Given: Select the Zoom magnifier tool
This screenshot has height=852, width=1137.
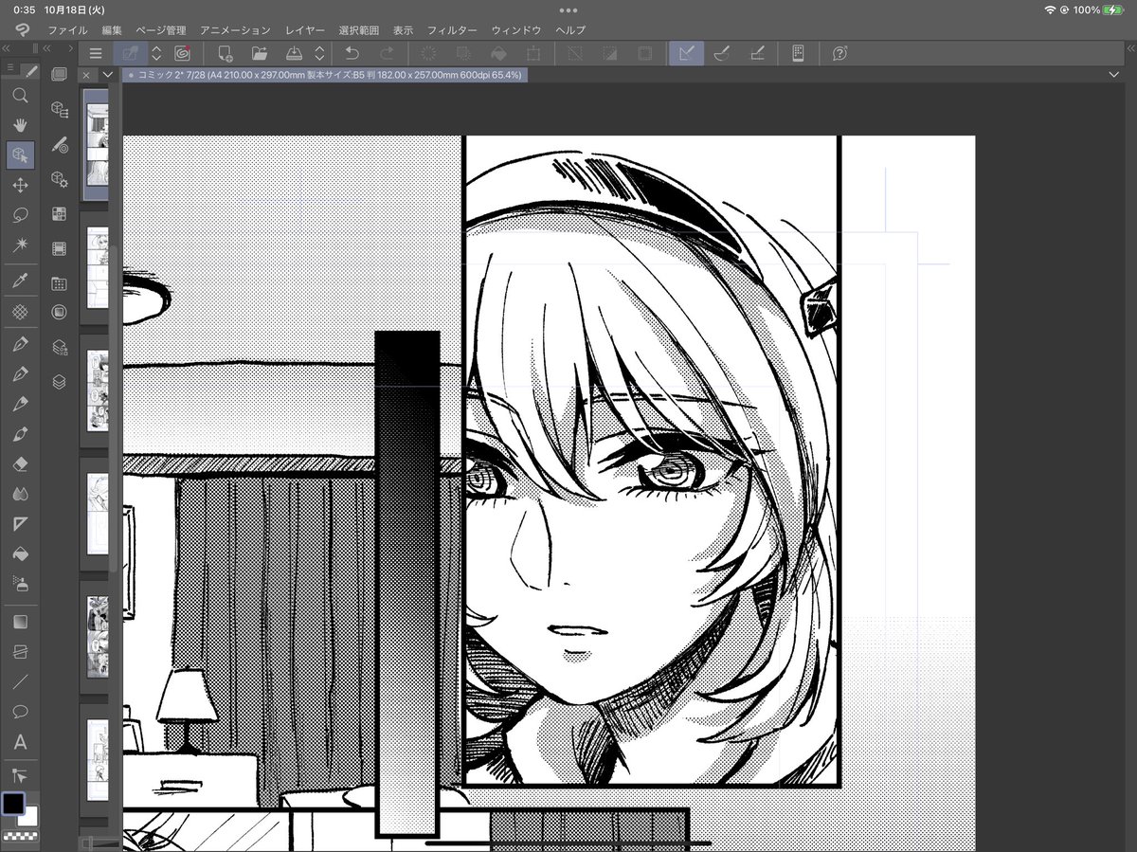Looking at the screenshot, I should pyautogui.click(x=20, y=95).
